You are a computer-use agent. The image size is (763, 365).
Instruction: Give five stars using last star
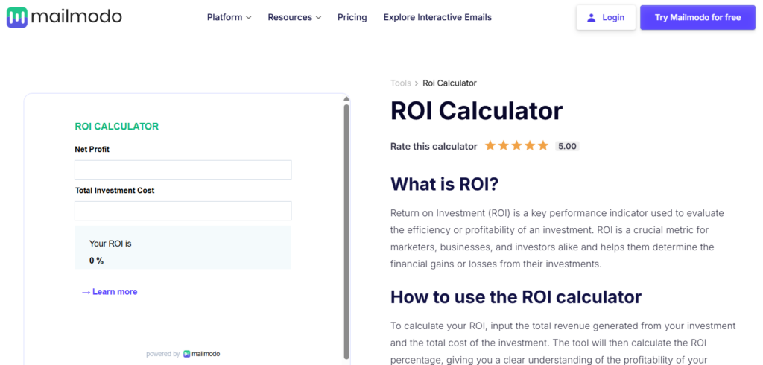tap(543, 145)
